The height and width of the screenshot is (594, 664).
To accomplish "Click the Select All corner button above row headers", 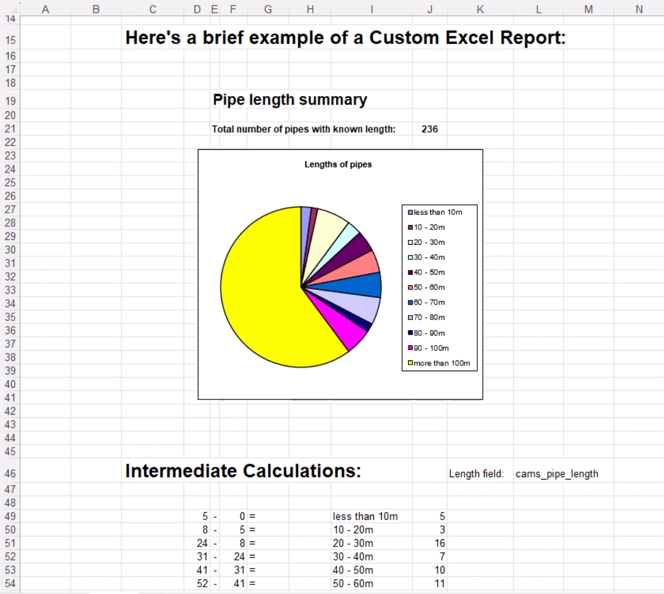I will tap(12, 9).
